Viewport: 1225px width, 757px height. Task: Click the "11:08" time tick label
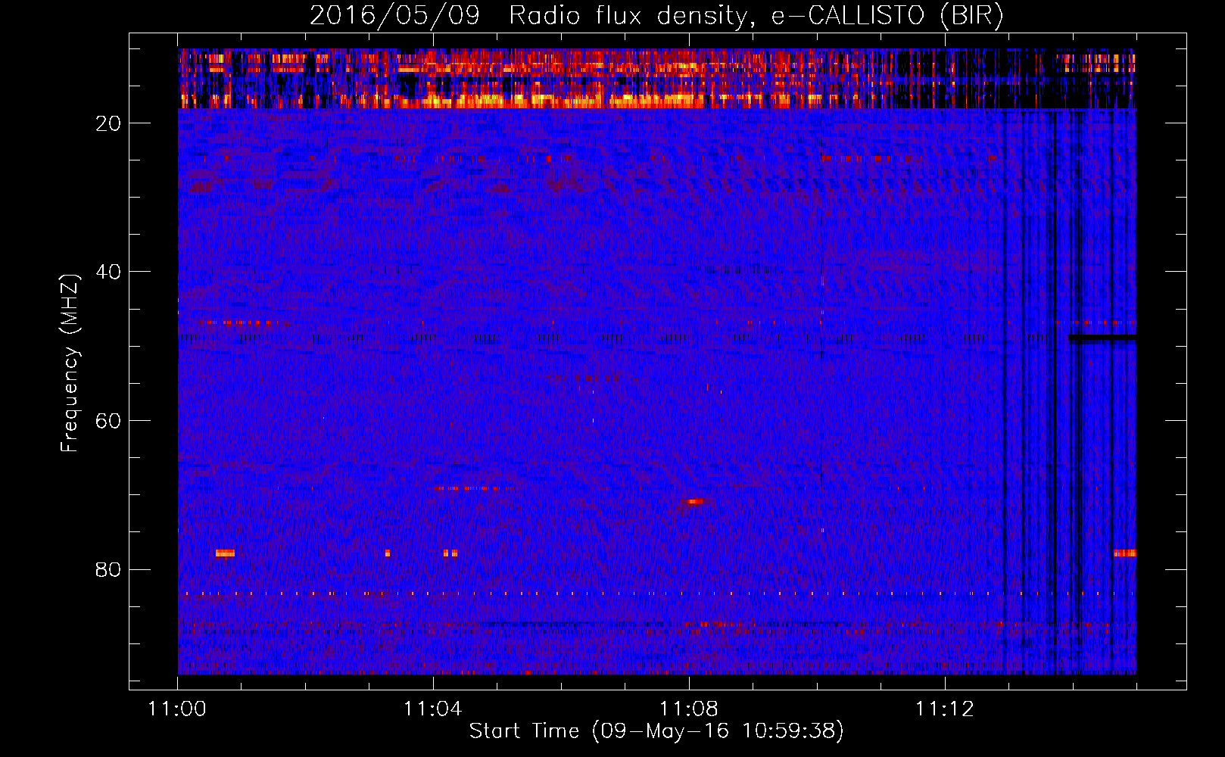point(689,709)
